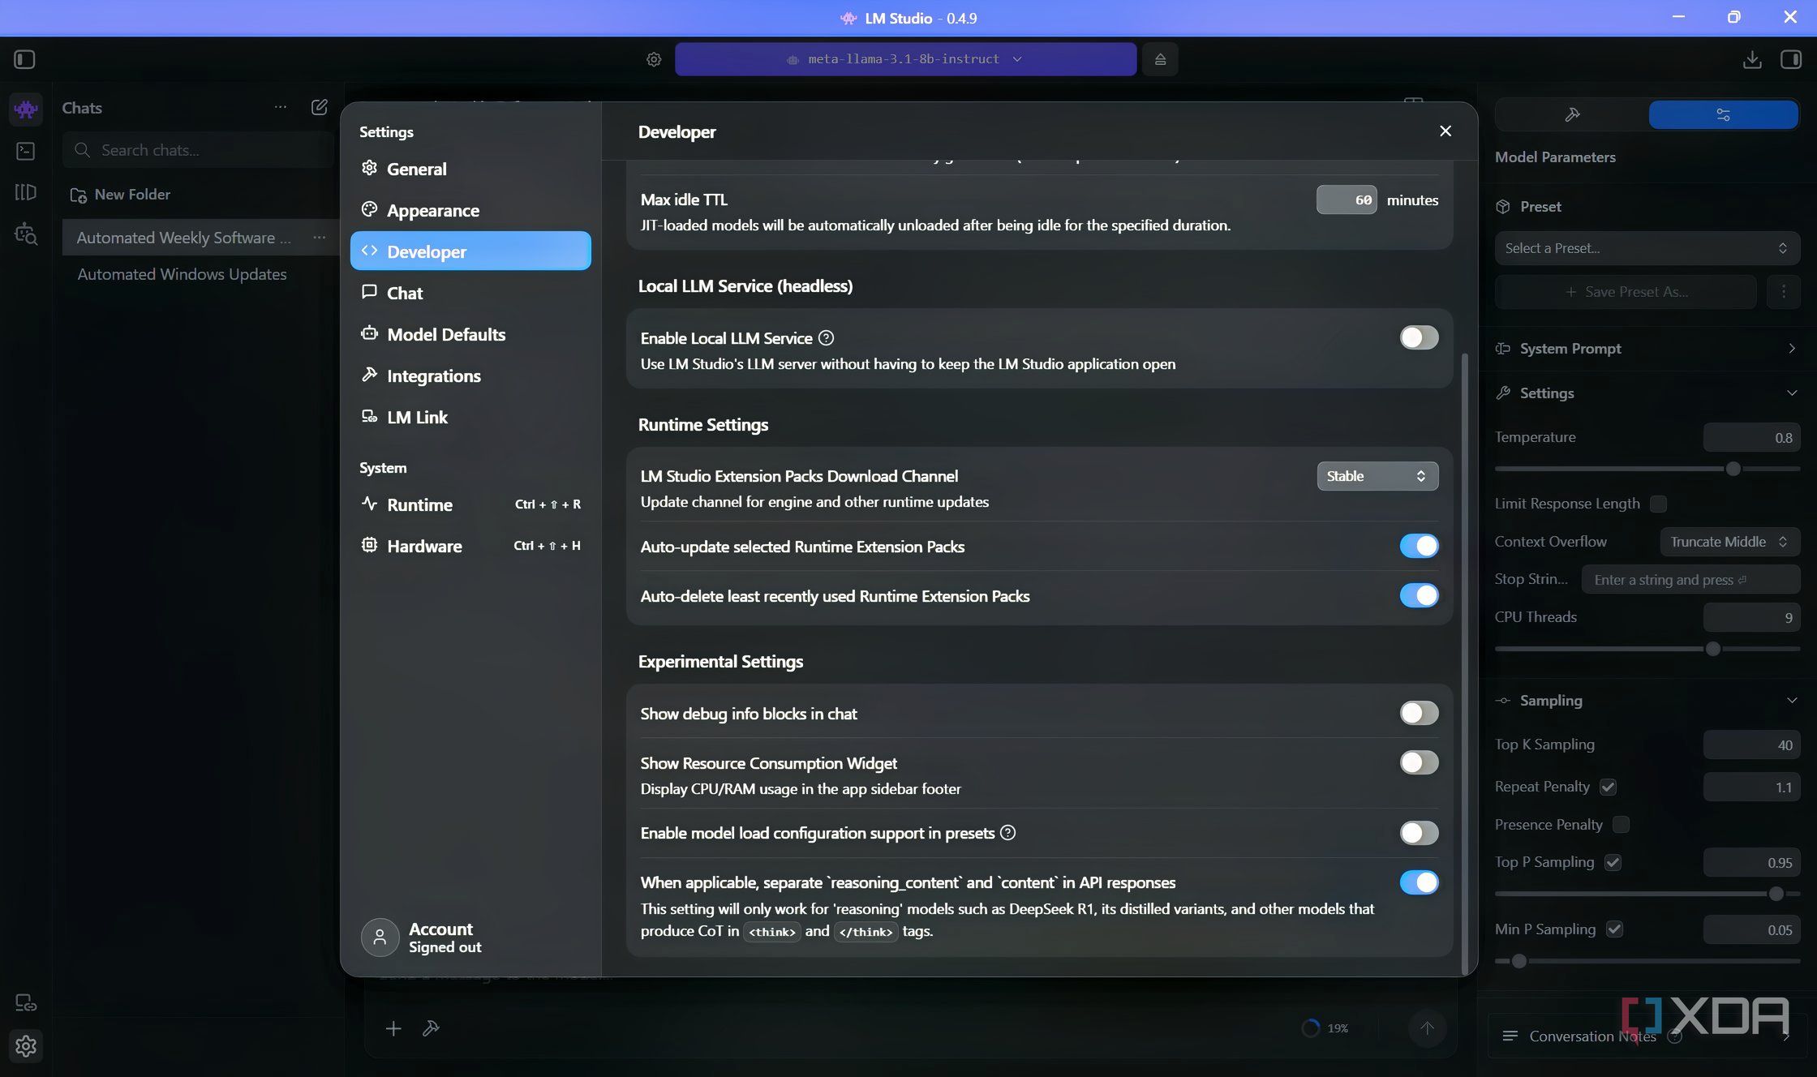The image size is (1817, 1077).
Task: Open the Chats robot icon in sidebar
Action: click(x=26, y=109)
